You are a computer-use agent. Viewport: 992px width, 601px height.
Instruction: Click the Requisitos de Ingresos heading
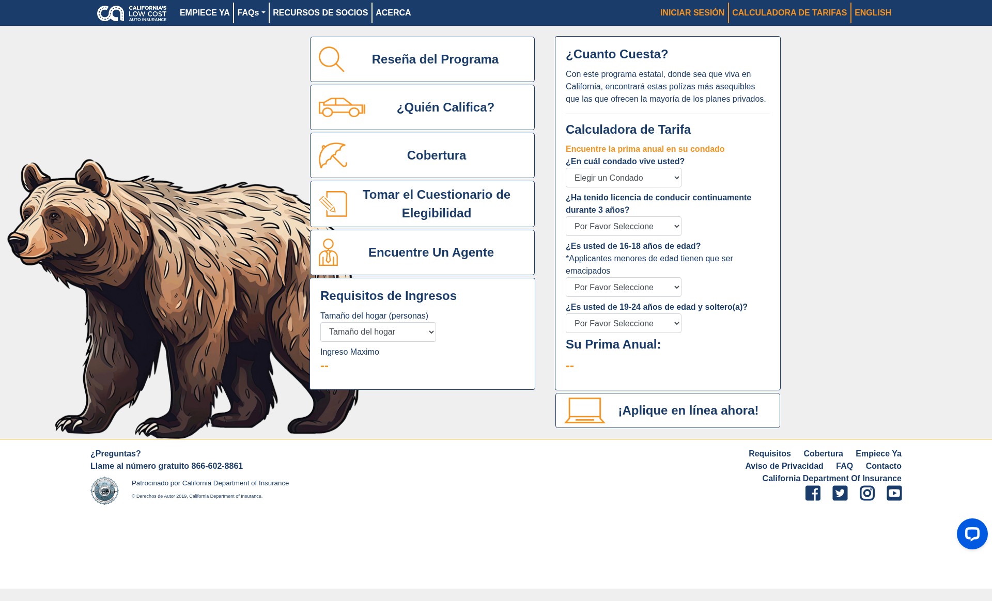(x=389, y=296)
